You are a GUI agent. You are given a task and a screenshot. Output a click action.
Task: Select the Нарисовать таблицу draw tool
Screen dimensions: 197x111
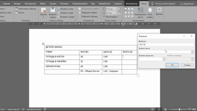point(26,9)
